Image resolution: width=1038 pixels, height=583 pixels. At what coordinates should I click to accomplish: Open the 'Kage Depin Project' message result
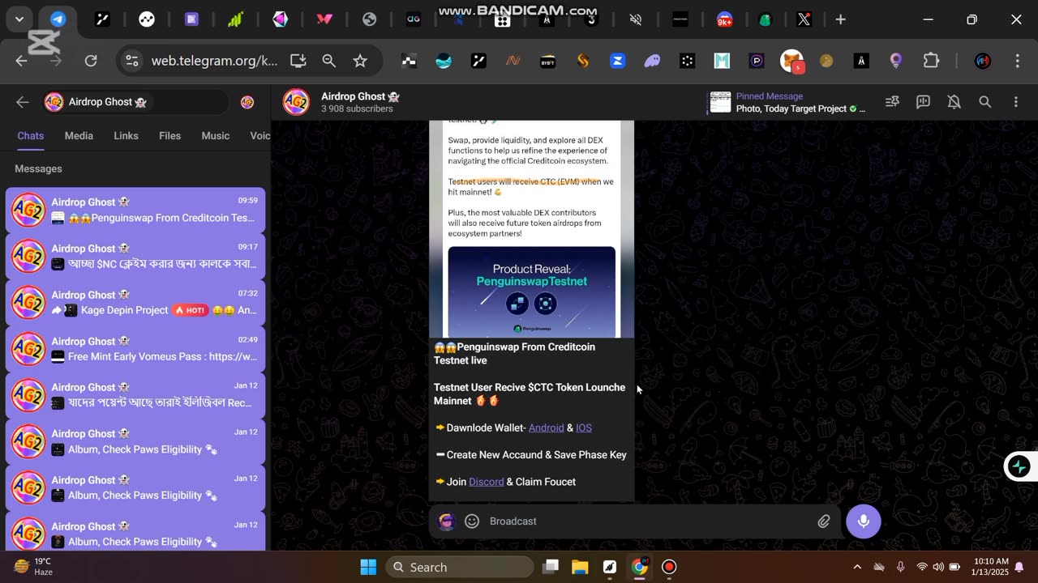[135, 303]
